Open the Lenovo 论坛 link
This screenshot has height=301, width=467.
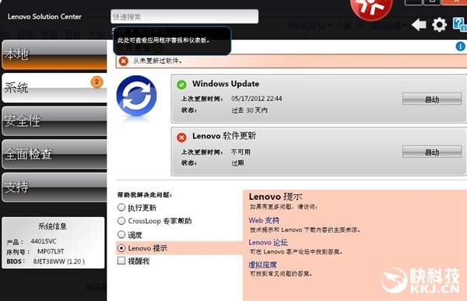coord(268,243)
